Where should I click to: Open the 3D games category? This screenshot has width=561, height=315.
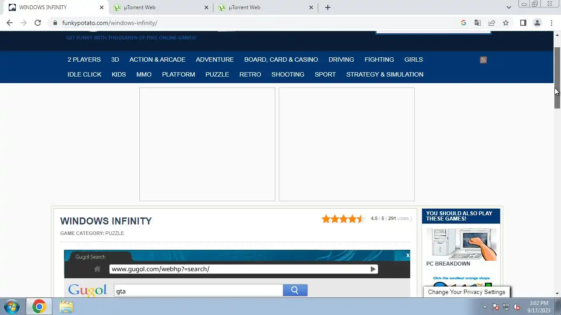click(x=115, y=59)
